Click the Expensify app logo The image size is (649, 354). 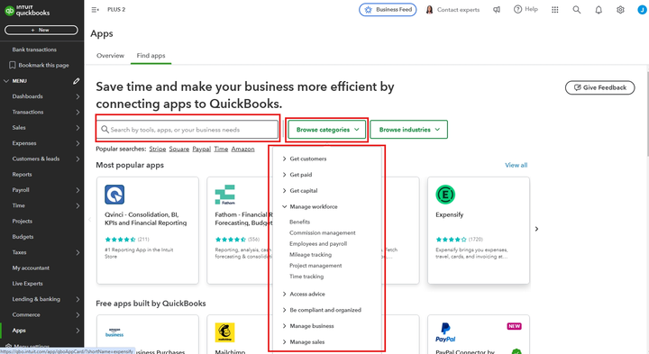click(445, 195)
